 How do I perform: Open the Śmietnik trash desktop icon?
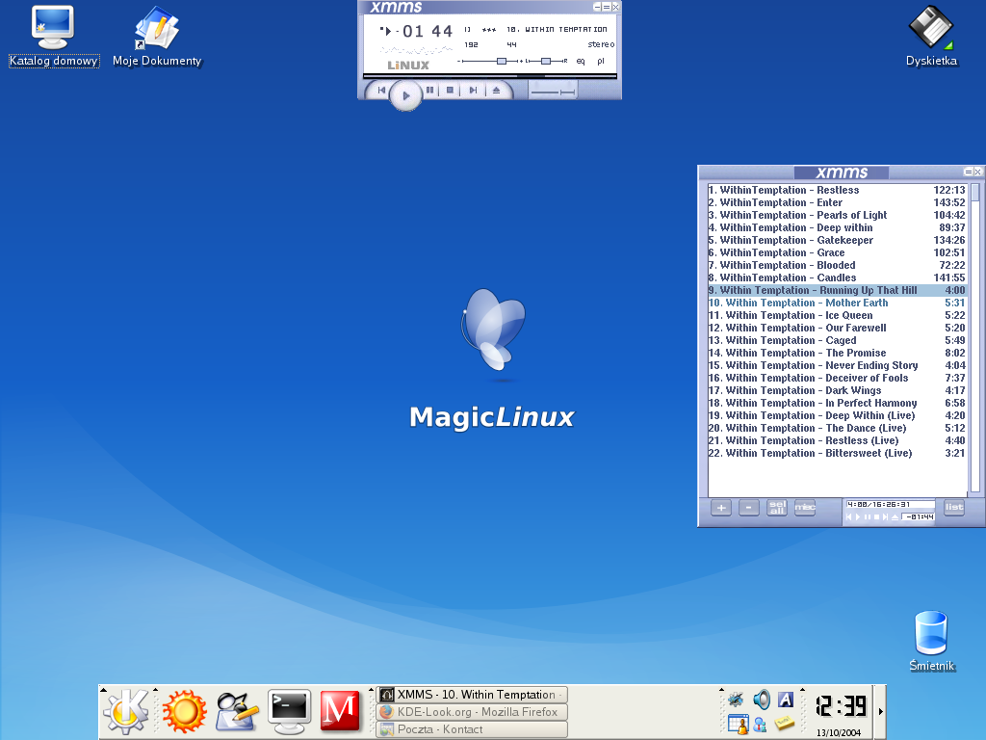(931, 641)
